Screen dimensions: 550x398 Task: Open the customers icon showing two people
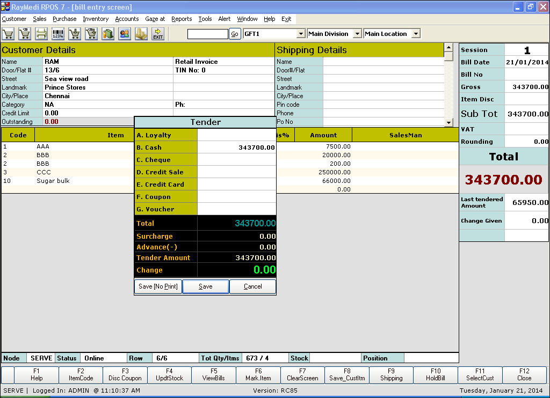tap(125, 34)
